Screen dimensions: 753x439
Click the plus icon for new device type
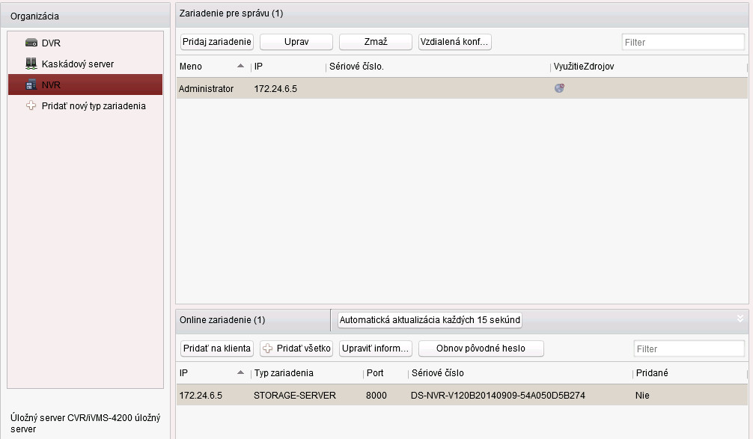[31, 105]
